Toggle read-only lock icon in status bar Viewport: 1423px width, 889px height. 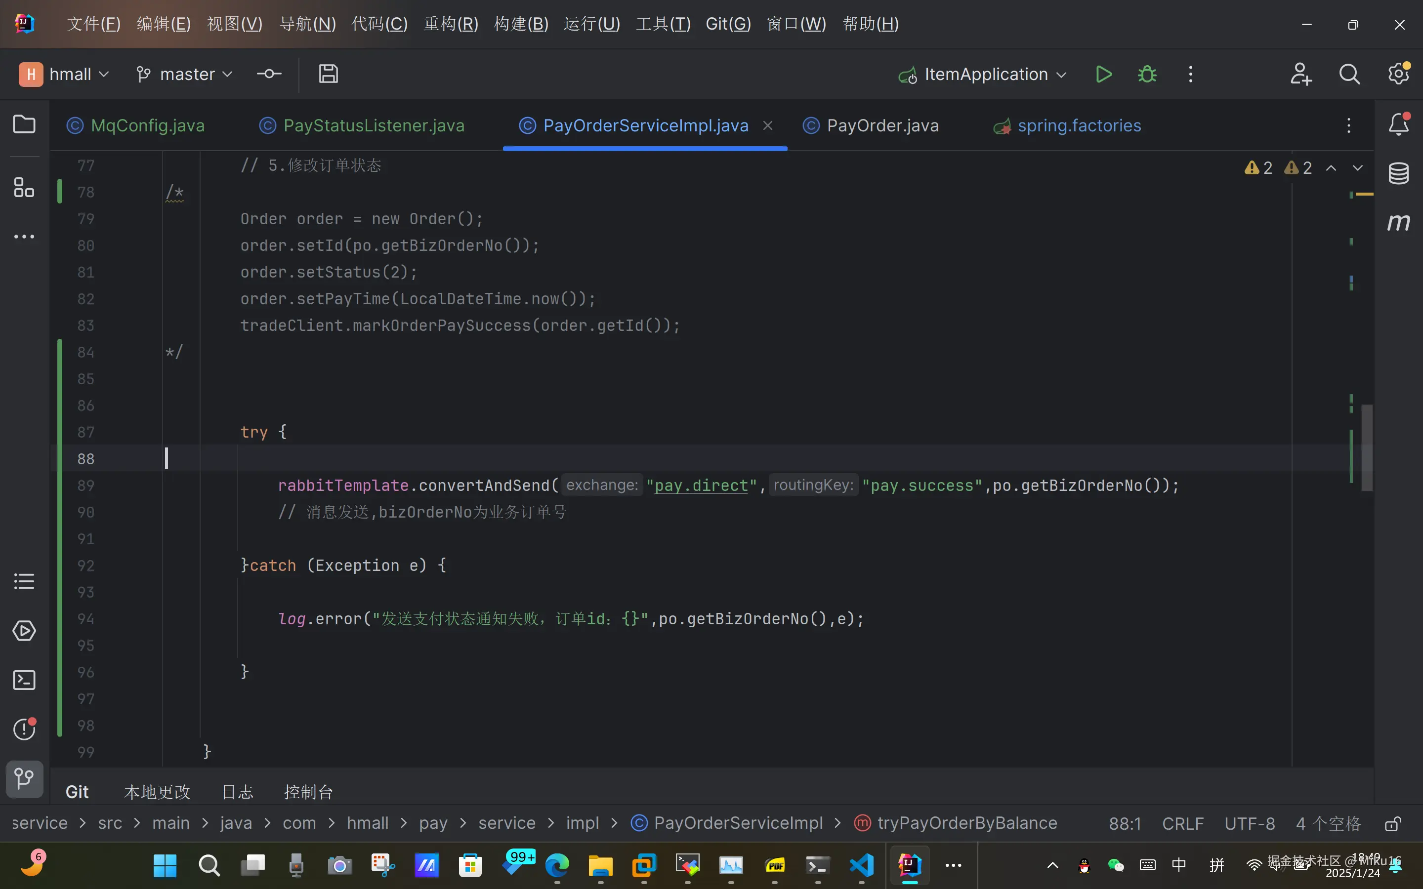pyautogui.click(x=1392, y=824)
